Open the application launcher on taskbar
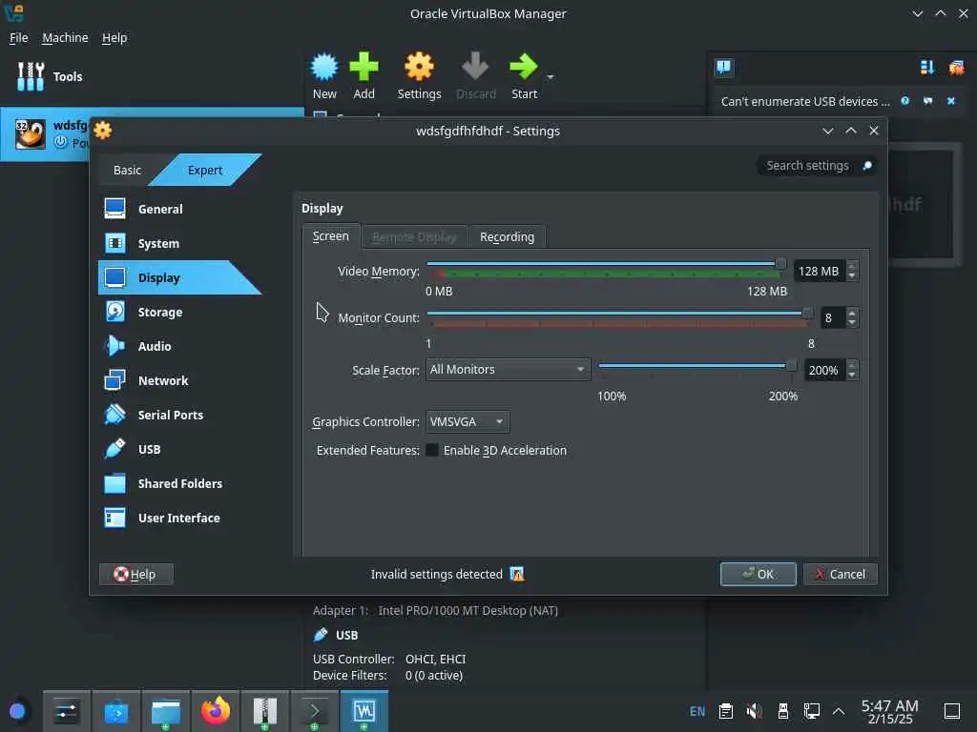The width and height of the screenshot is (977, 732). pos(17,711)
